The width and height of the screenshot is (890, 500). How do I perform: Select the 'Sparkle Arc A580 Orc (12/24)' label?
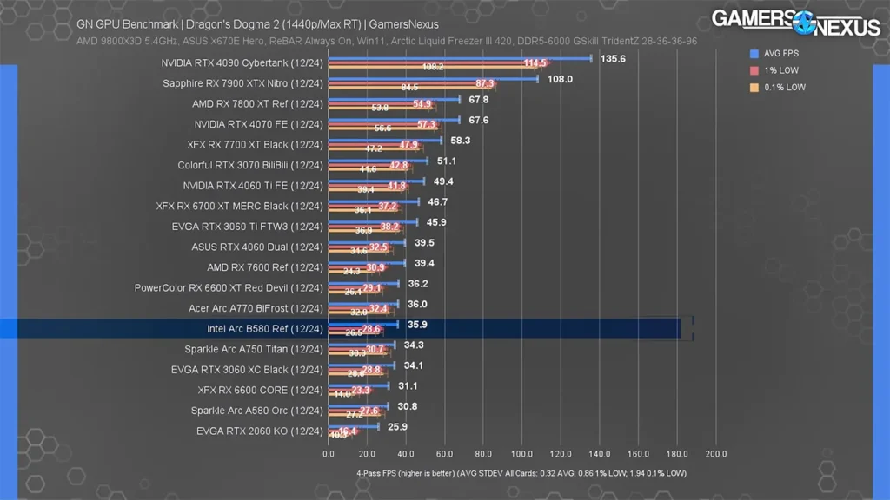257,411
